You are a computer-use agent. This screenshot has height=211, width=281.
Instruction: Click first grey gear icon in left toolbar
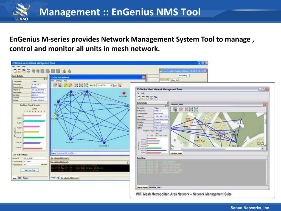34,71
